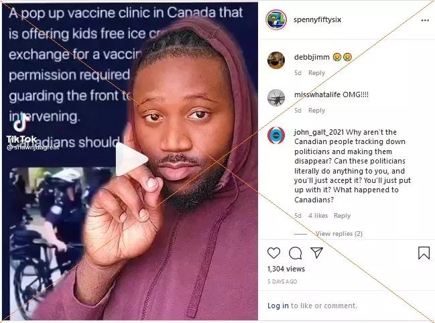Open comments via speech bubble icon
The image size is (435, 323).
tap(295, 253)
